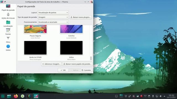The height and width of the screenshot is (99, 177).
Task: Open the clipboard tray icon
Action: point(149,96)
